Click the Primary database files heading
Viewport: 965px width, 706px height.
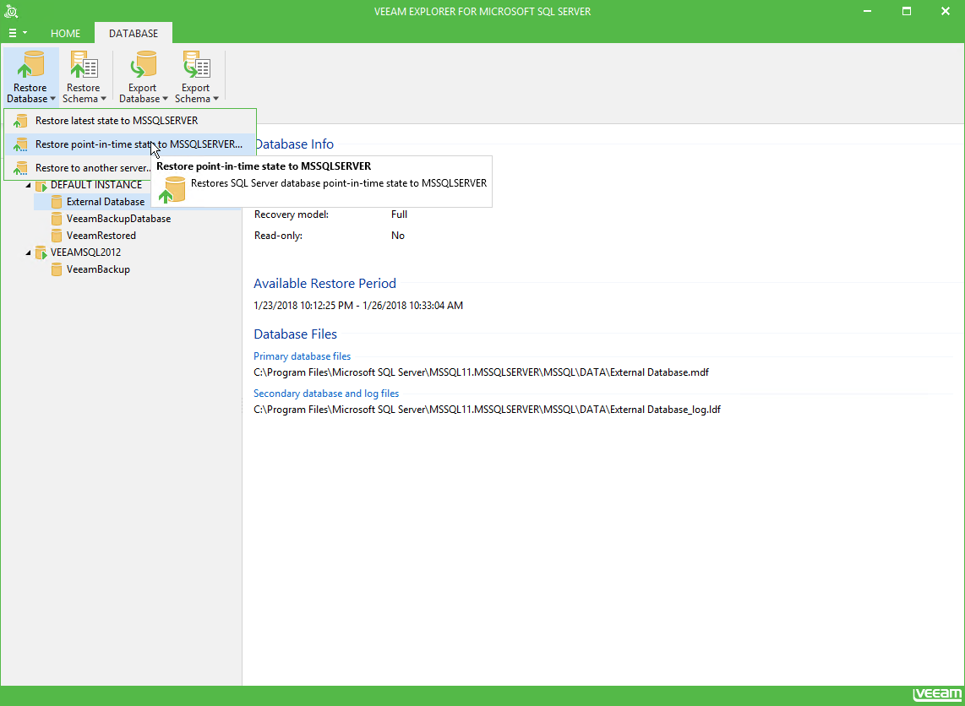point(303,356)
